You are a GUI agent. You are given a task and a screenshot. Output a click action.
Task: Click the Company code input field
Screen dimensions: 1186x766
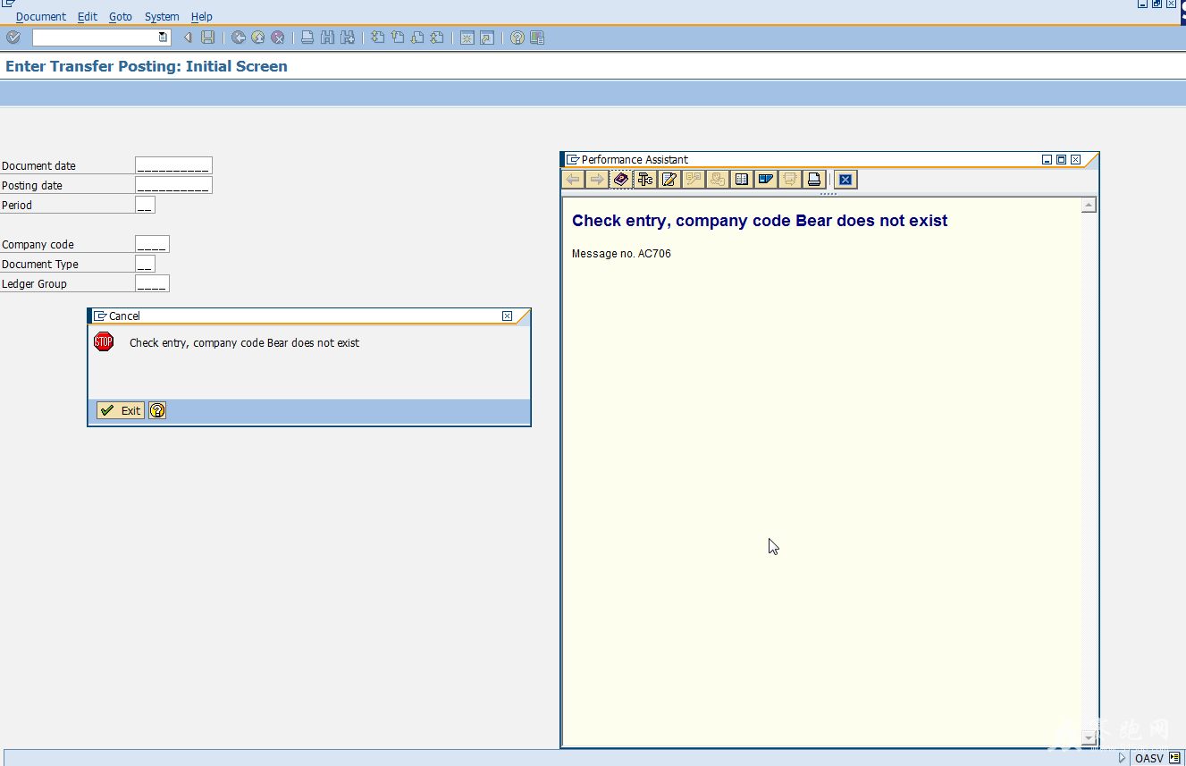(152, 244)
